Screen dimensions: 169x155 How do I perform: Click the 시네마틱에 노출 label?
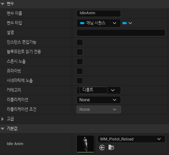(20, 80)
